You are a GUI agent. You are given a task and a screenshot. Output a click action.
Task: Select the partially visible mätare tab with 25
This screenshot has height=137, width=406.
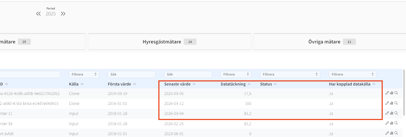coord(43,42)
